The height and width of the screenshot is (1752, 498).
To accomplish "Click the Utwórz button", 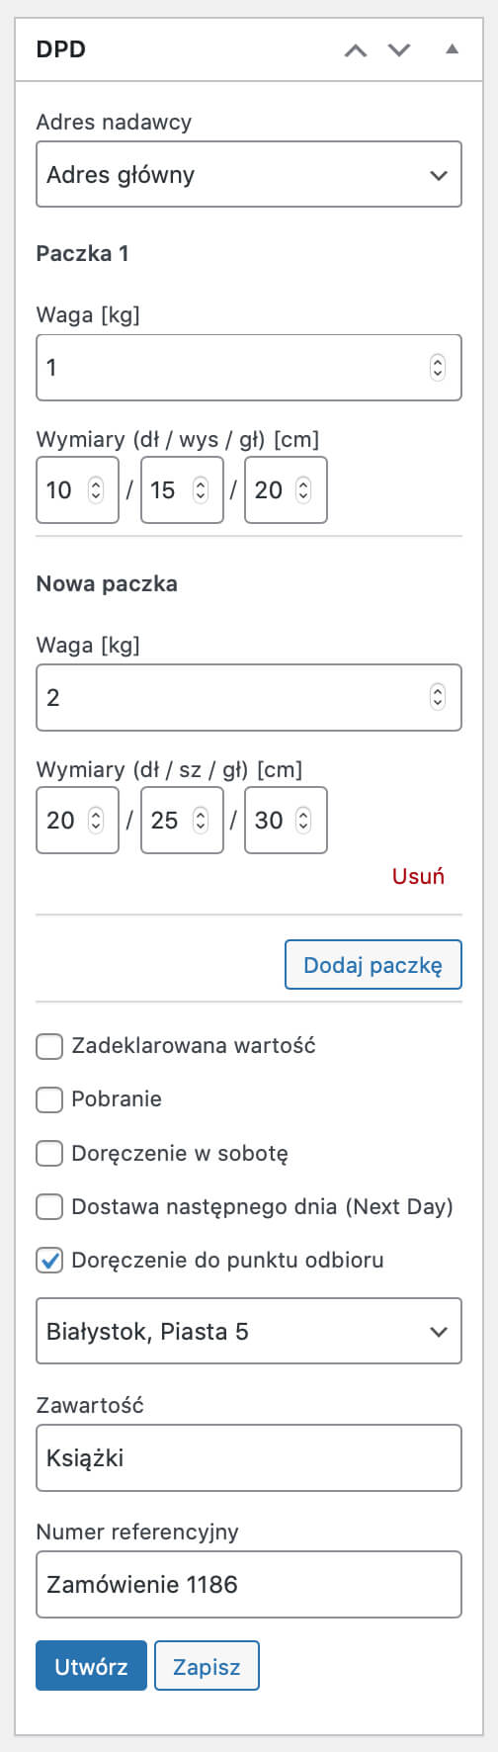I will pos(91,1666).
